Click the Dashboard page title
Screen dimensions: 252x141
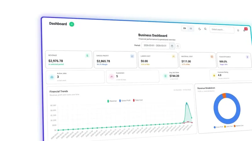(58, 24)
